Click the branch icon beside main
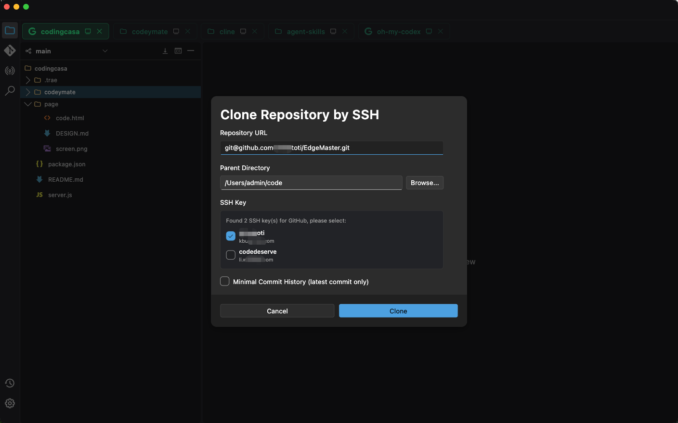678x423 pixels. coord(28,51)
